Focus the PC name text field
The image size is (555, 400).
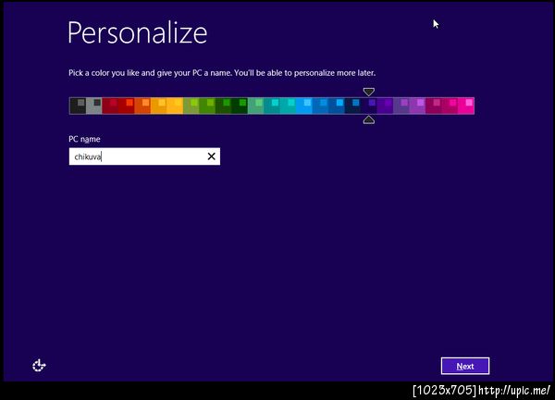coord(144,156)
